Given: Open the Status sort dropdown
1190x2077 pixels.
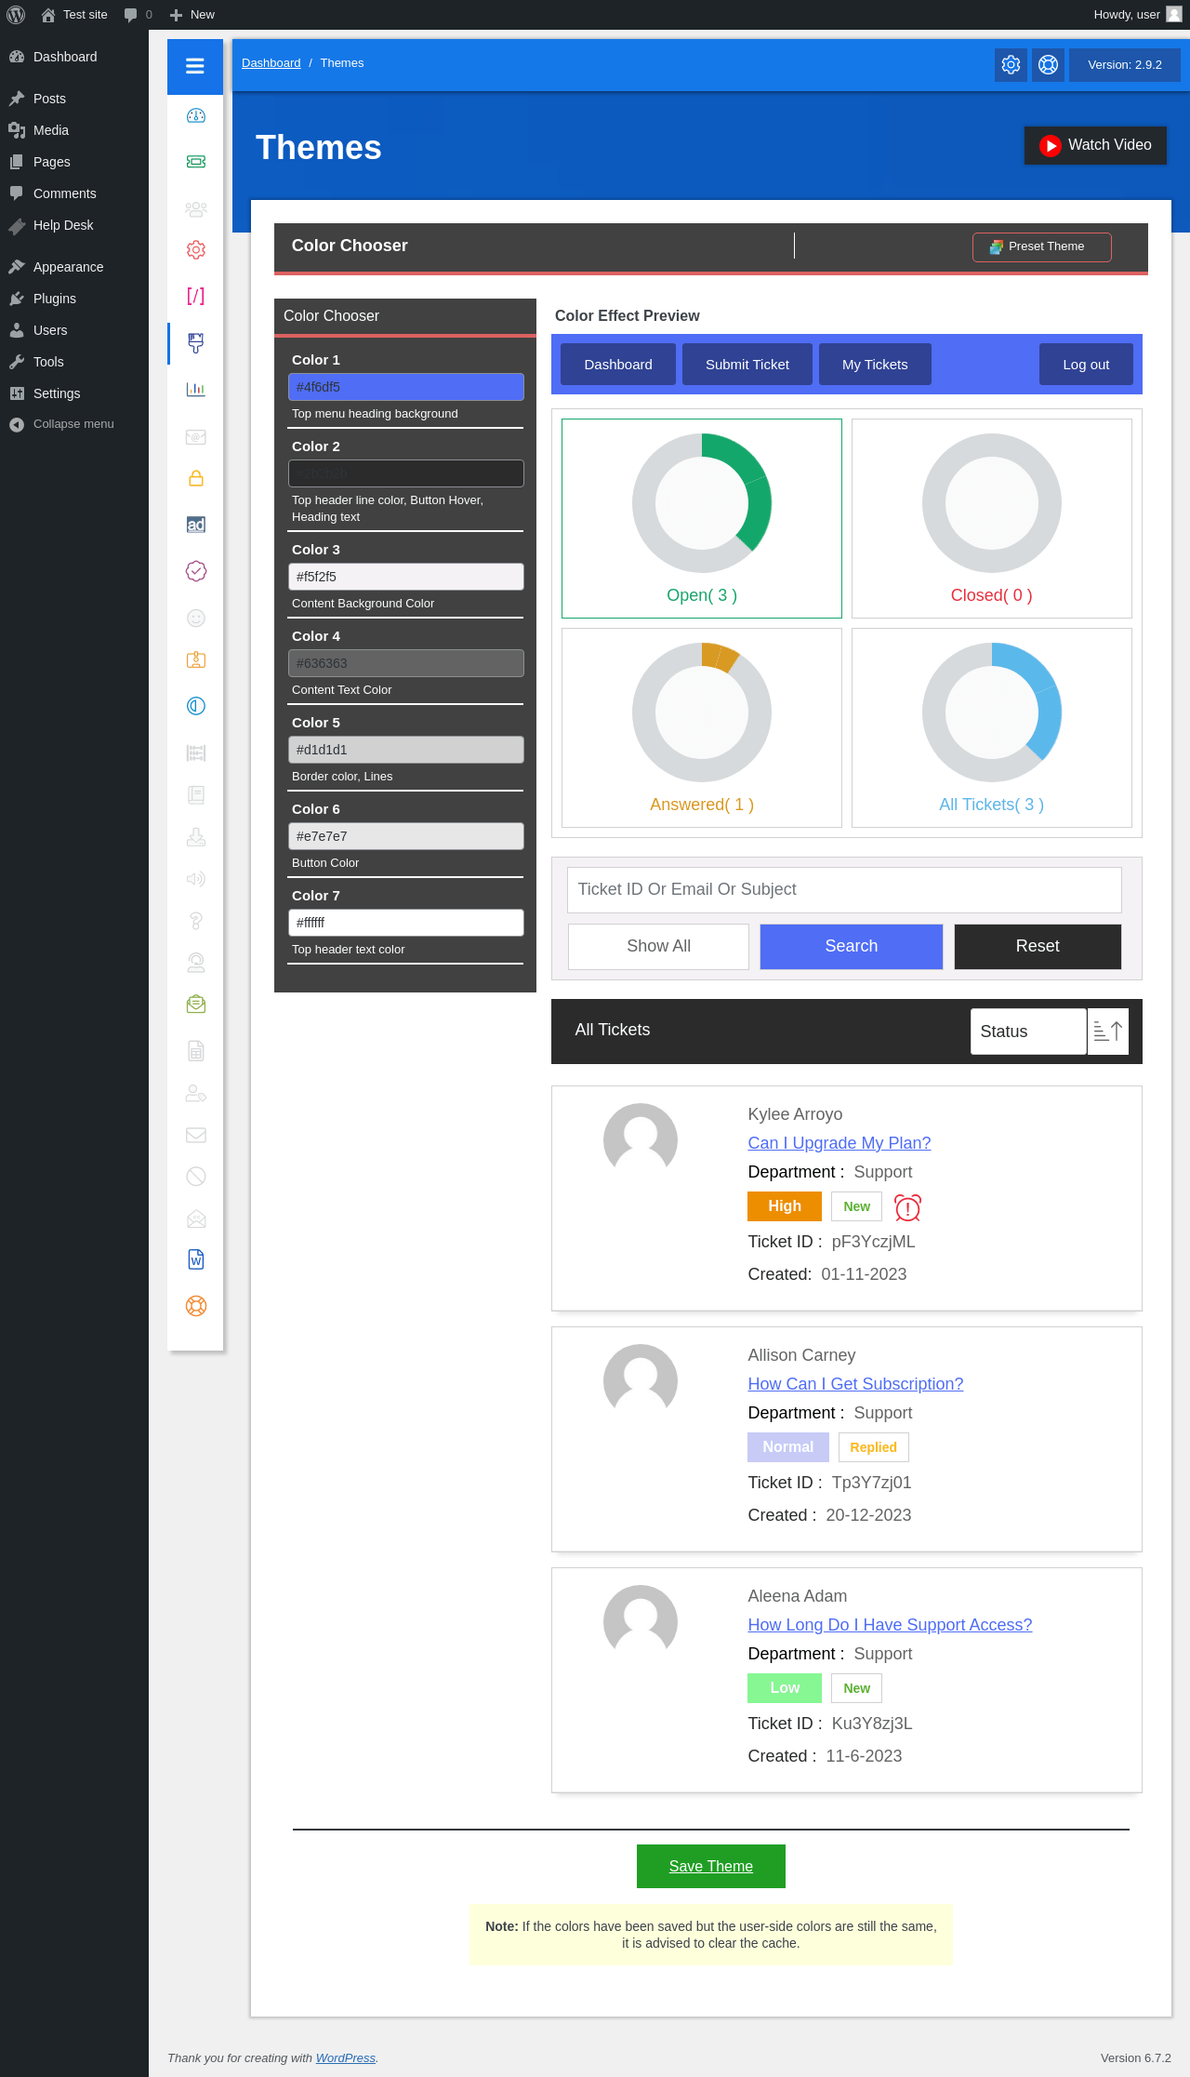Looking at the screenshot, I should 1028,1032.
